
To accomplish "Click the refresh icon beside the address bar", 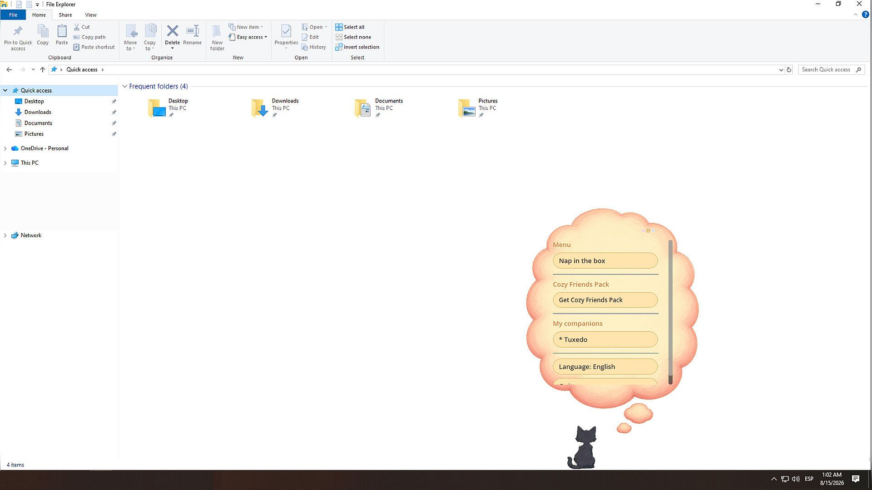I will (789, 70).
